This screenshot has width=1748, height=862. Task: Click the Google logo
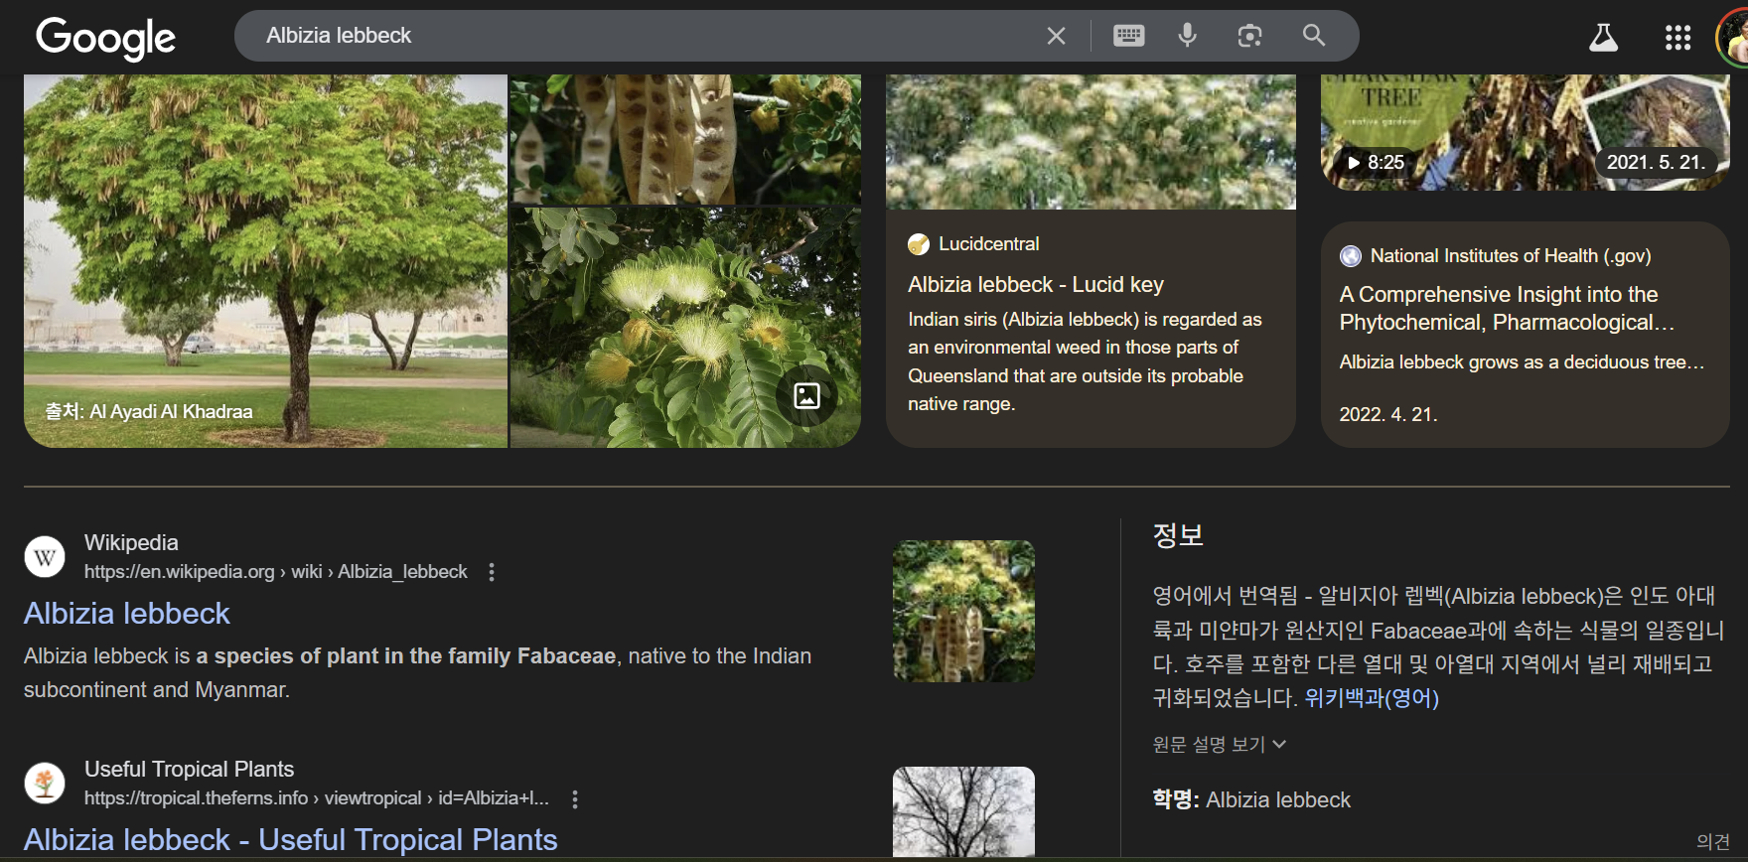(105, 38)
